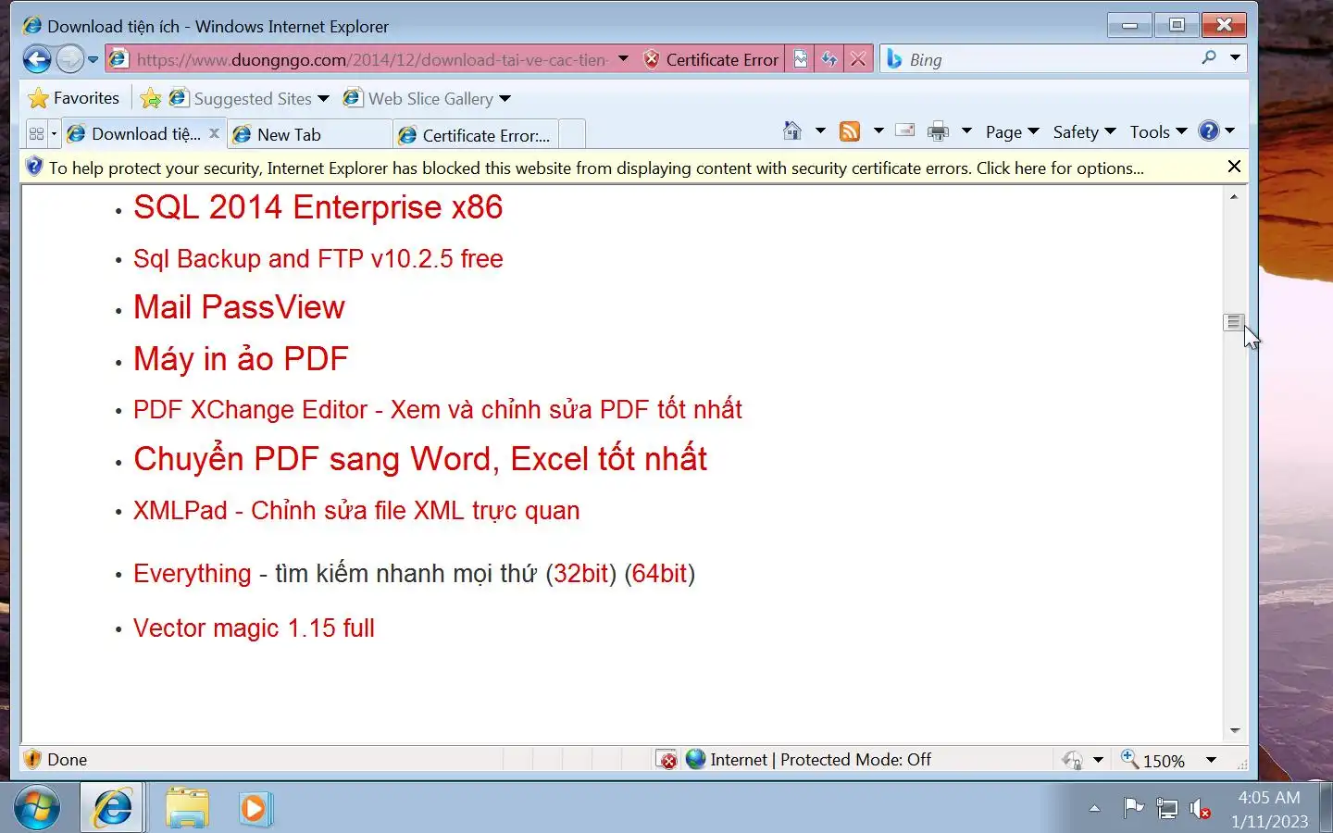The height and width of the screenshot is (833, 1333).
Task: Open the Mail PassView link
Action: [239, 307]
